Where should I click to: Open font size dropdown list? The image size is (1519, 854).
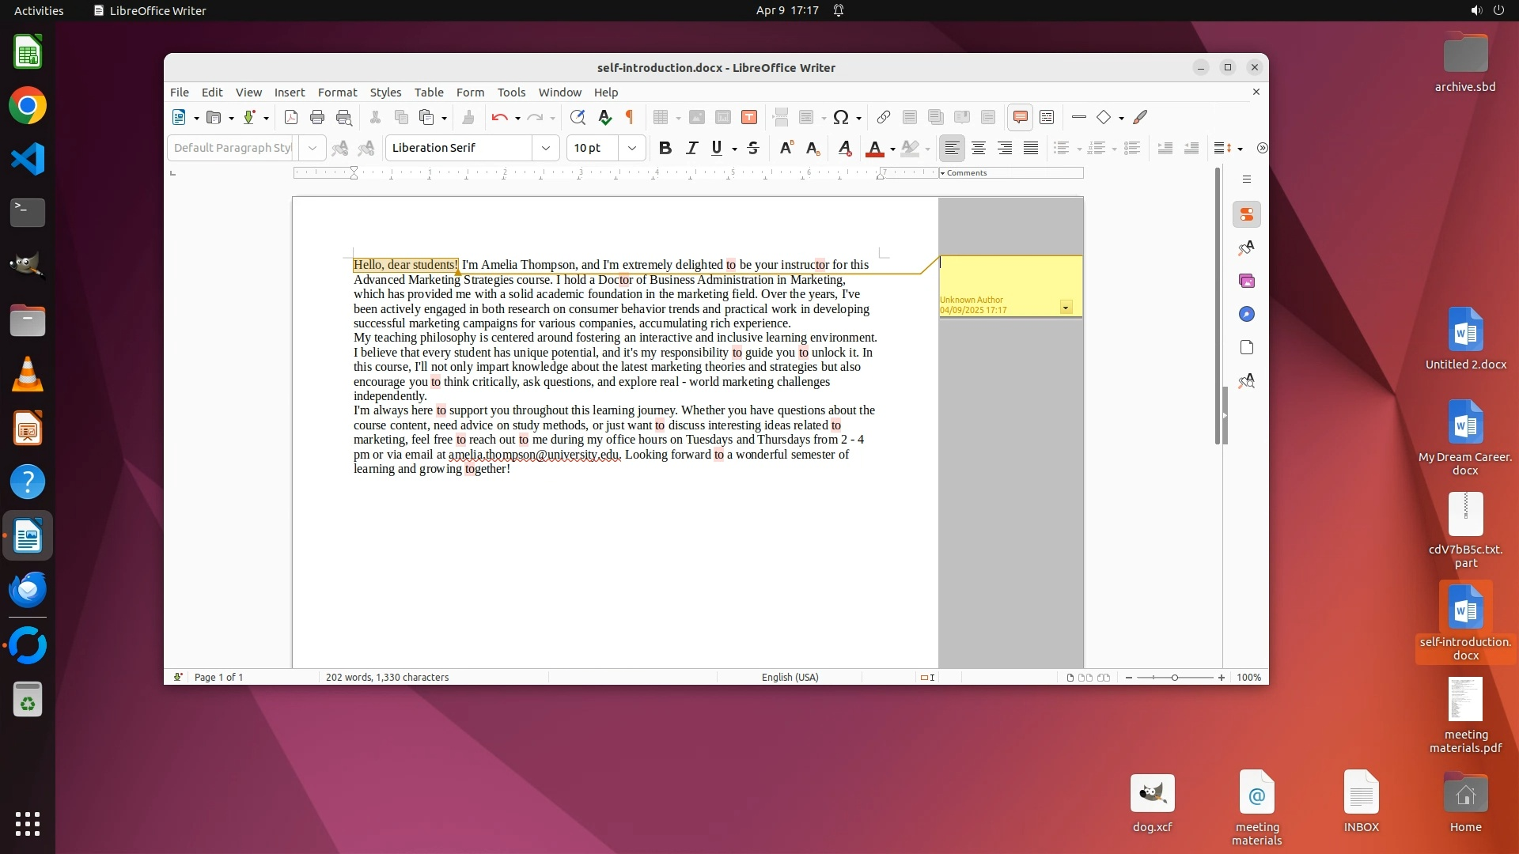point(631,148)
